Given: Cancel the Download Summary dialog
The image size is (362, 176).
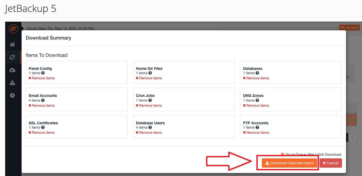Looking at the screenshot, I should [331, 163].
